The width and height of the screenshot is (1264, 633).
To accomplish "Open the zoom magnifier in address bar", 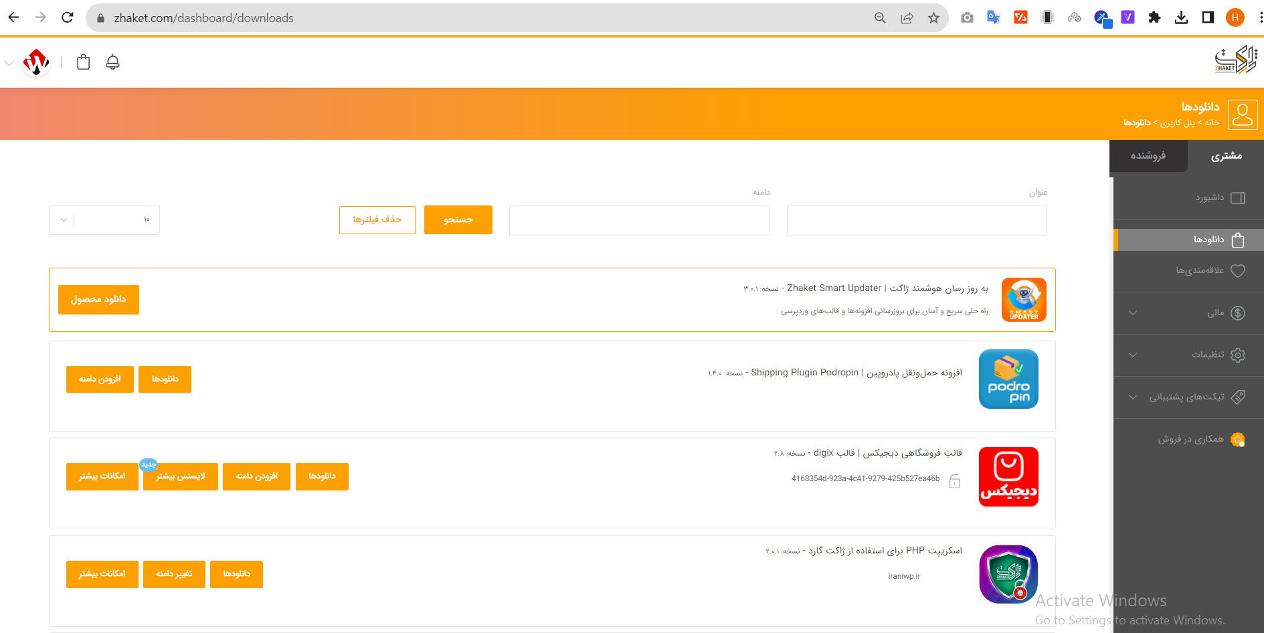I will coord(880,18).
